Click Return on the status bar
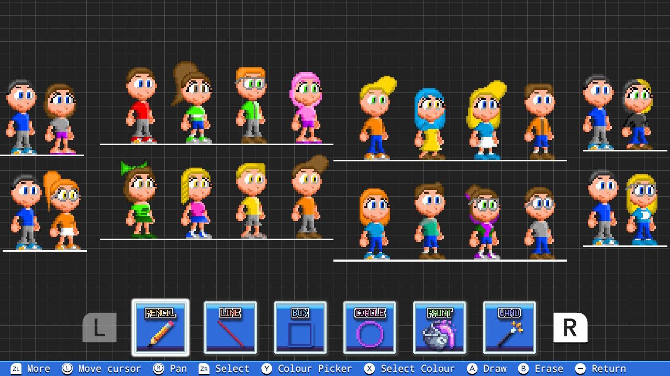670x376 pixels. point(606,368)
